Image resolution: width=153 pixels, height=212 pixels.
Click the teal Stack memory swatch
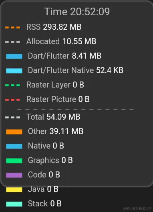coord(14,204)
